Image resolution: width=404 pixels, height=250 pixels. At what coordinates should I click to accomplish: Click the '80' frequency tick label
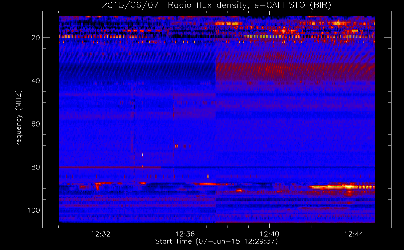(x=36, y=167)
